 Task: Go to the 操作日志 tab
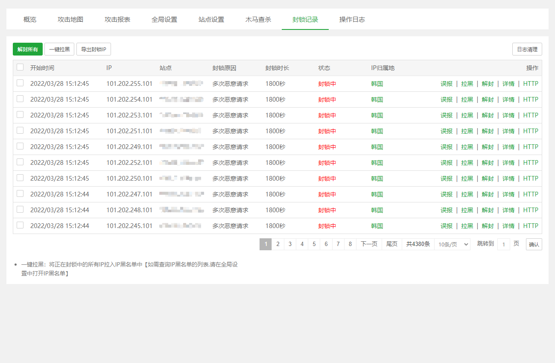coord(352,20)
